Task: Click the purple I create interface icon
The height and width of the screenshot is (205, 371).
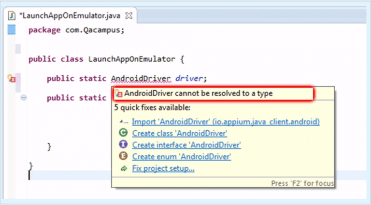Action: pyautogui.click(x=123, y=145)
